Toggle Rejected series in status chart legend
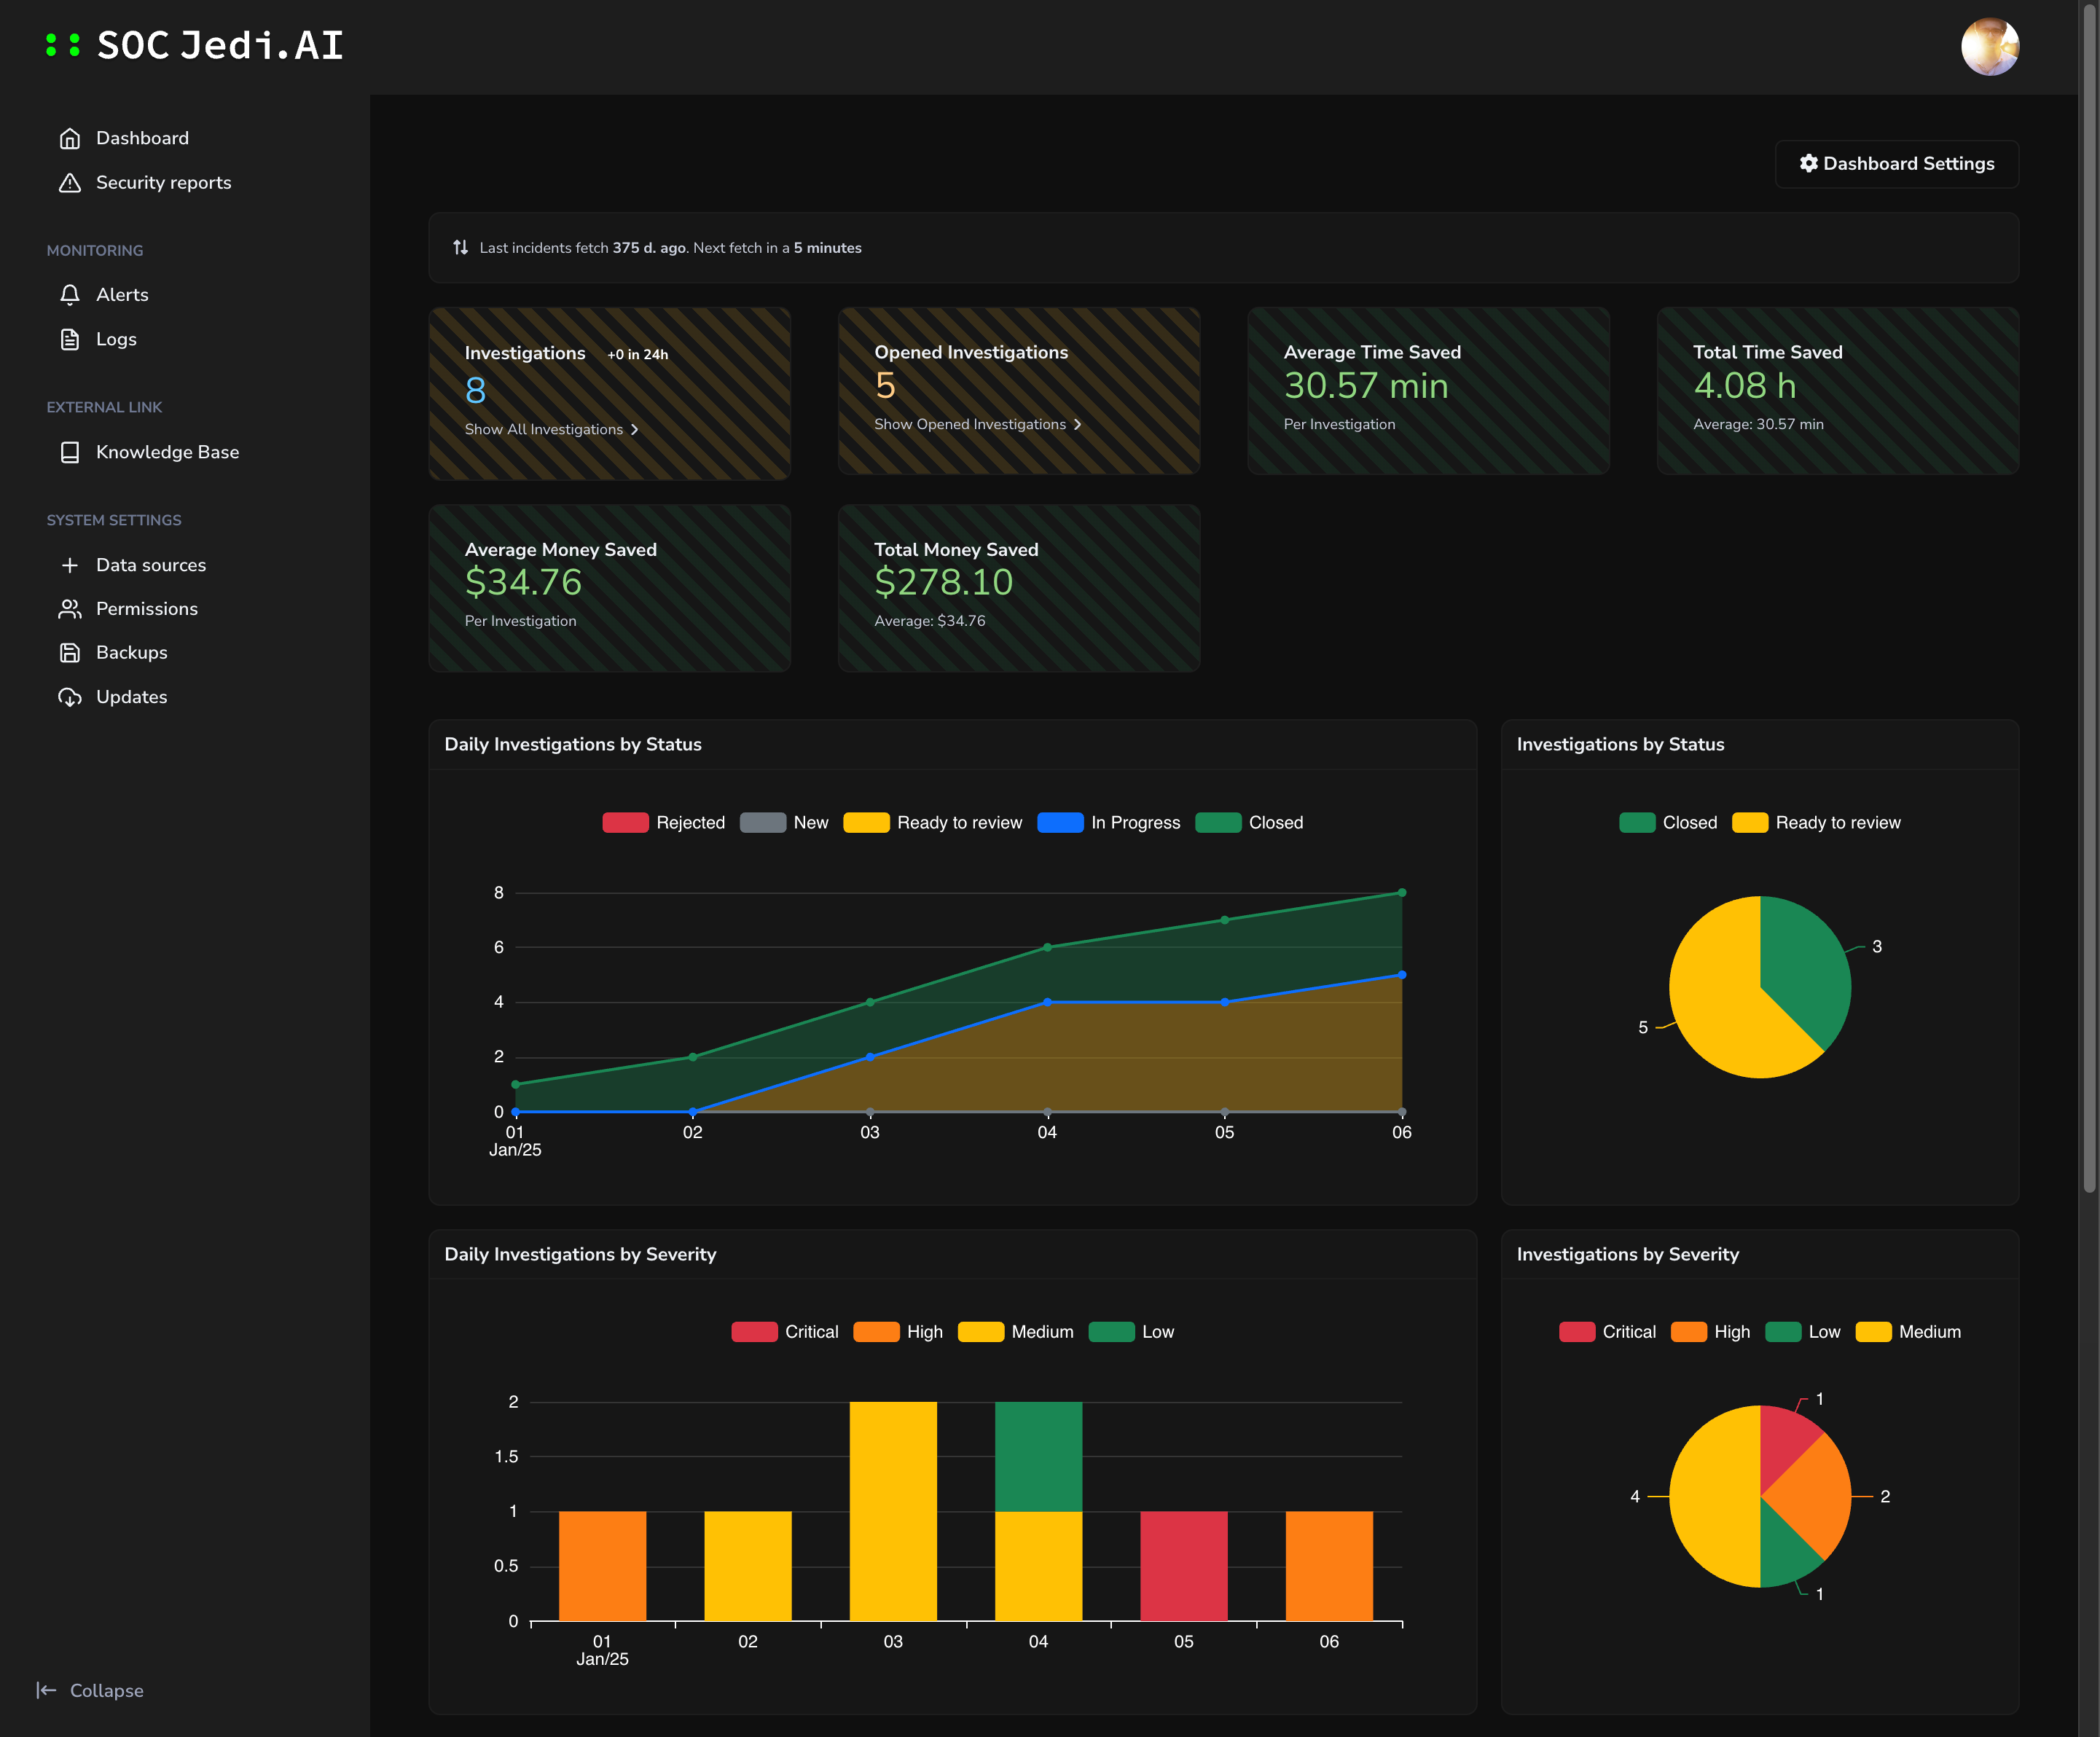The width and height of the screenshot is (2100, 1737). click(x=625, y=822)
